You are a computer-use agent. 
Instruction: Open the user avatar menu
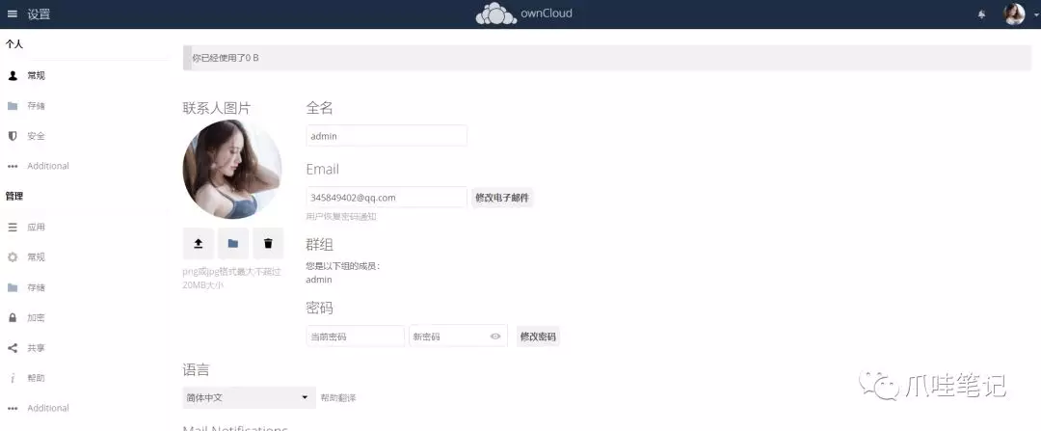(x=1014, y=13)
